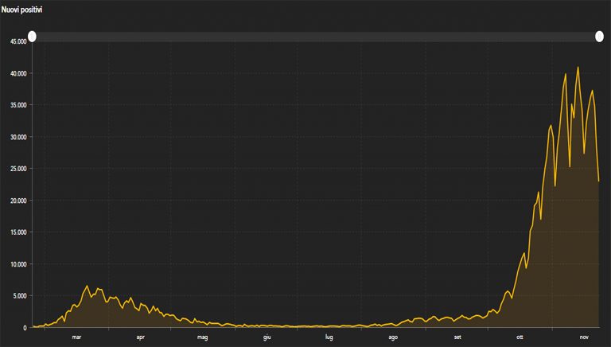The width and height of the screenshot is (611, 347).
Task: Grab the right range slider handle
Action: click(x=599, y=37)
